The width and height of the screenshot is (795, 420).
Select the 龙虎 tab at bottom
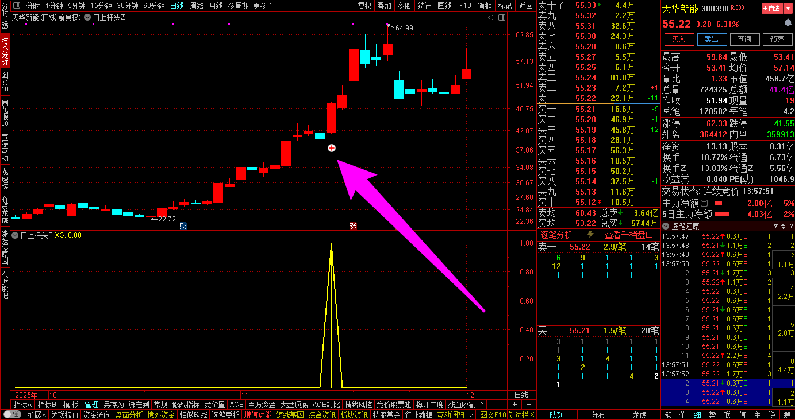639,414
